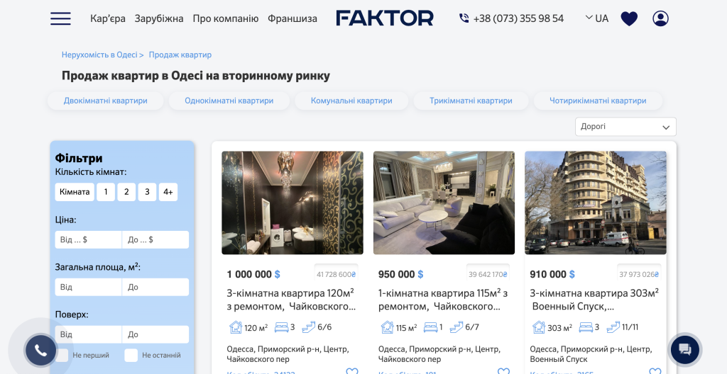
Task: Follow the "Нерухомість в Одесі" breadcrumb
Action: pyautogui.click(x=99, y=55)
